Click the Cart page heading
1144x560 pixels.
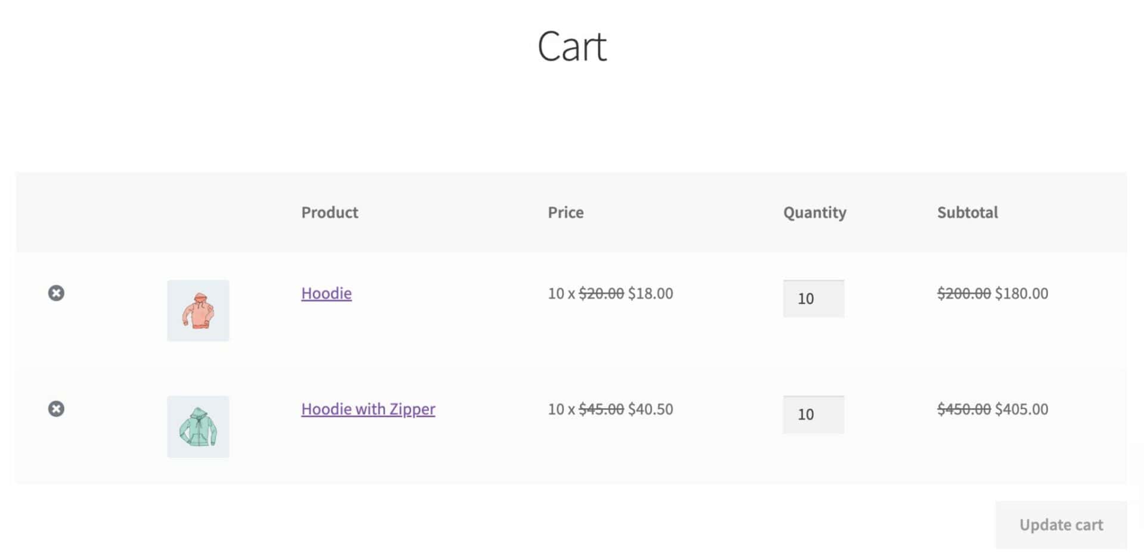coord(572,46)
